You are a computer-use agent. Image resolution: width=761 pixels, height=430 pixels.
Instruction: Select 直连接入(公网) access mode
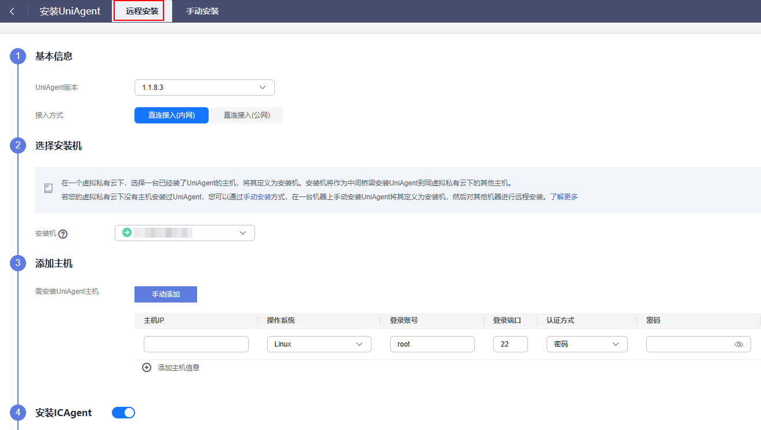click(247, 115)
